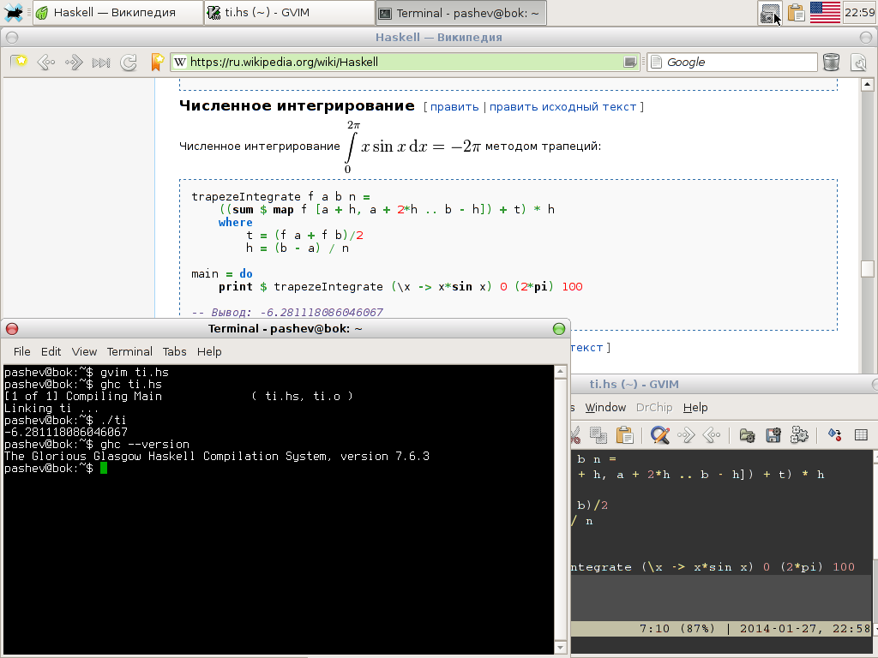878x658 pixels.
Task: Click the GVIM Make icon with blue diamond
Action: (835, 434)
